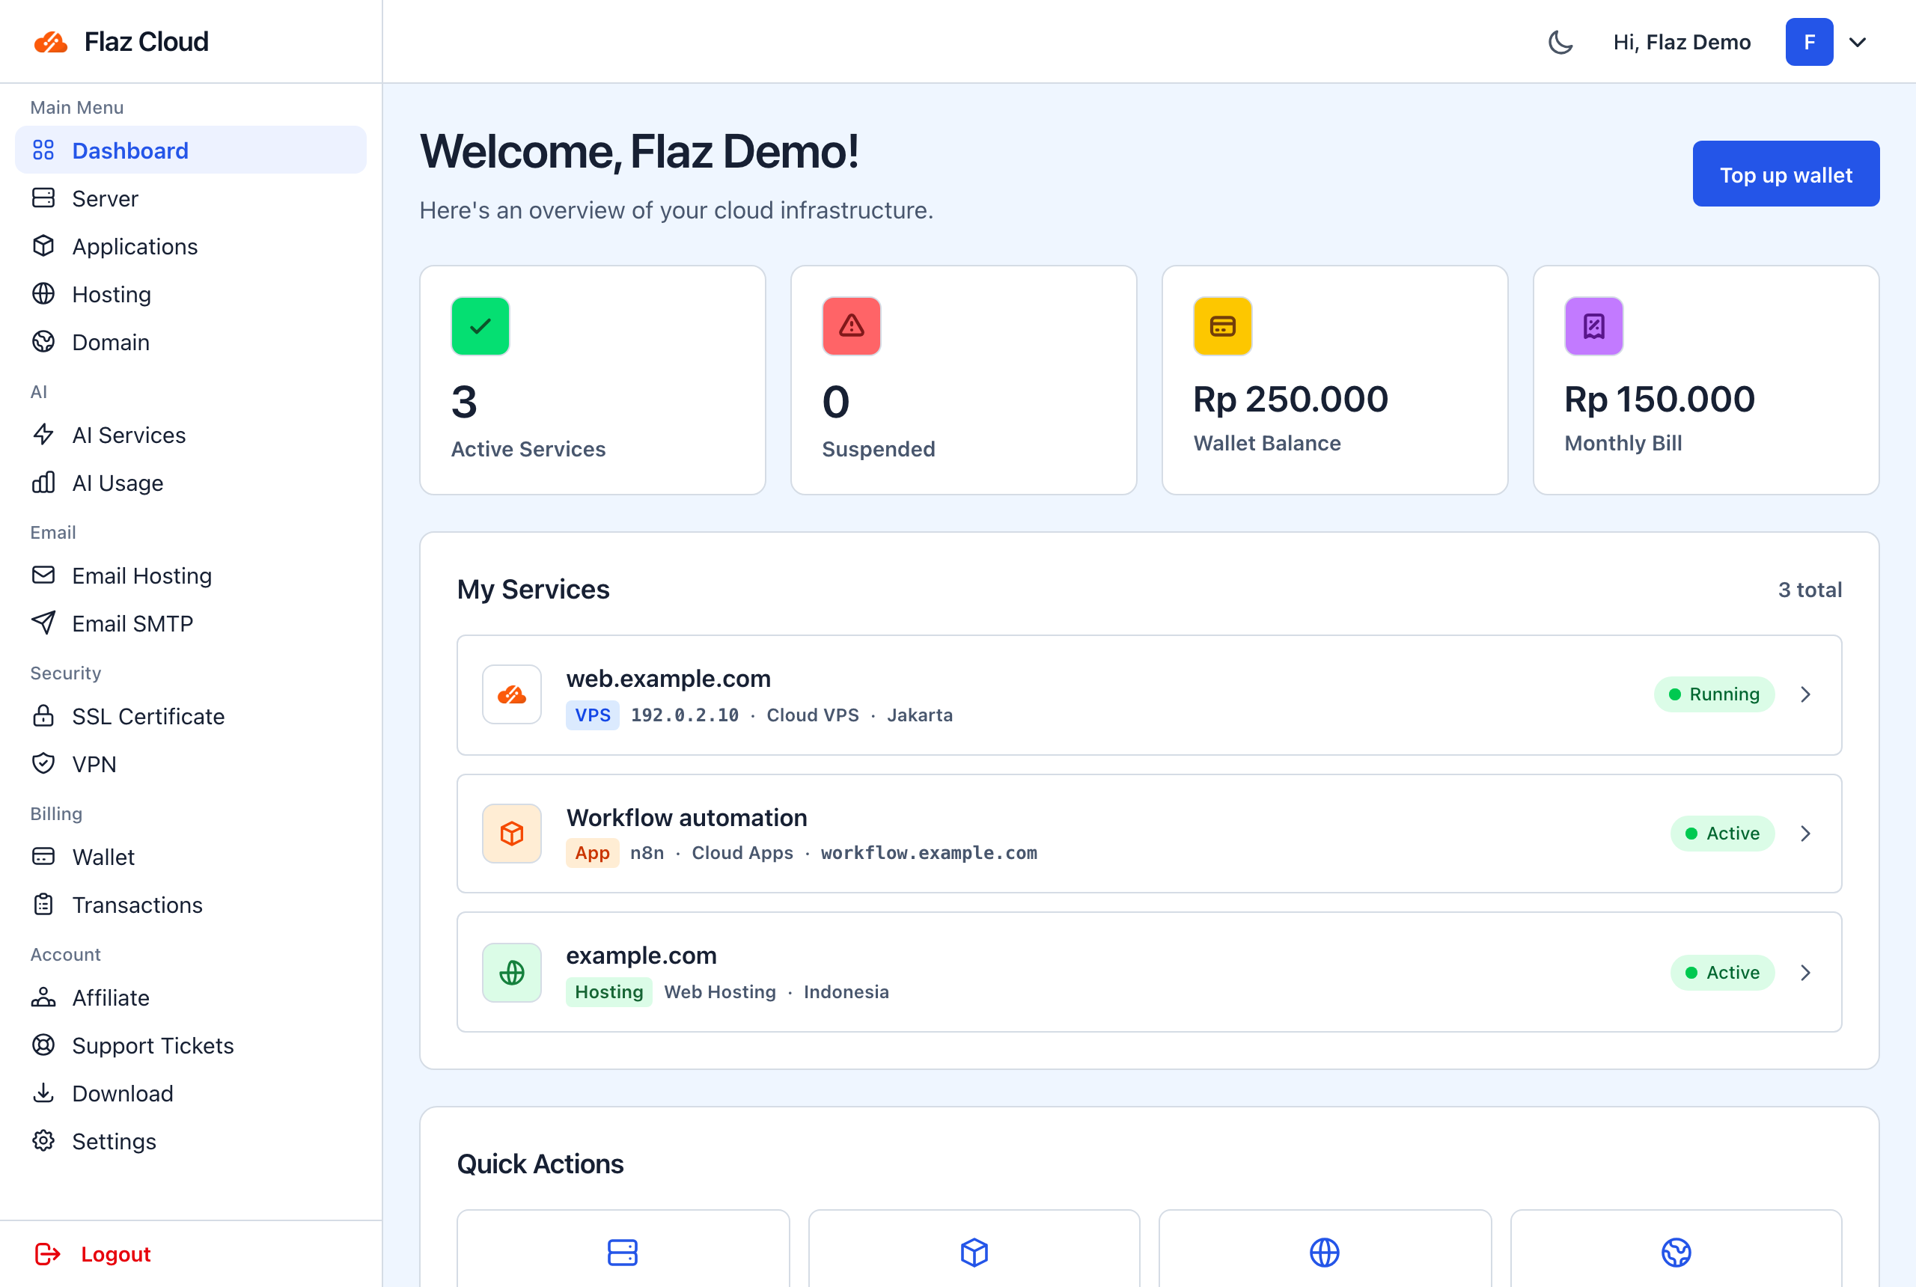Click the Top up wallet button

(1786, 174)
